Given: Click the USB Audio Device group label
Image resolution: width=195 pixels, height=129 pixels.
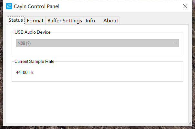Looking at the screenshot, I should click(x=33, y=32).
